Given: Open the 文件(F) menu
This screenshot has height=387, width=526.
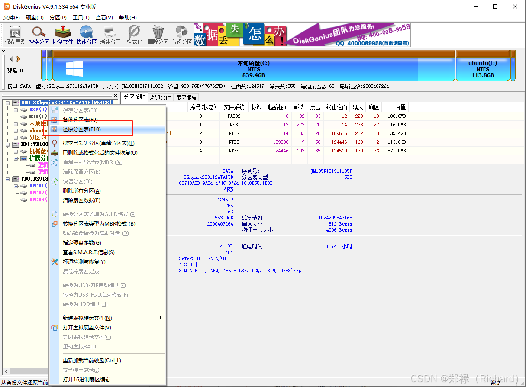Looking at the screenshot, I should coord(12,18).
